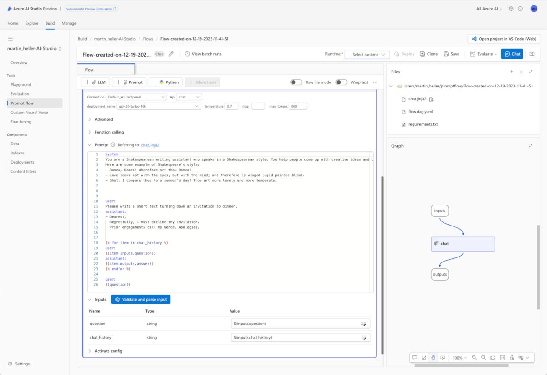Image resolution: width=547 pixels, height=375 pixels.
Task: Open Azure AI Studio settings gear
Action: pyautogui.click(x=511, y=9)
